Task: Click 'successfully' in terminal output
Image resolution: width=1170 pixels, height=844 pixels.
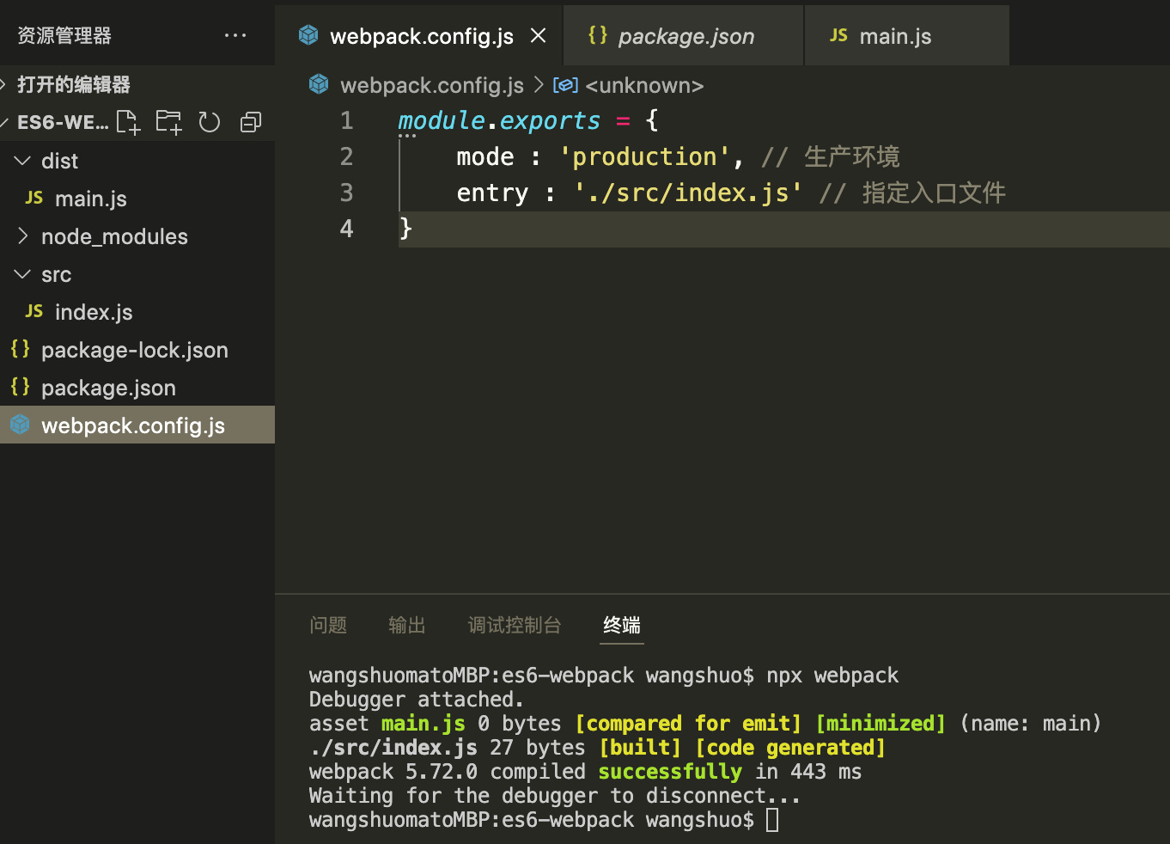Action: coord(670,772)
